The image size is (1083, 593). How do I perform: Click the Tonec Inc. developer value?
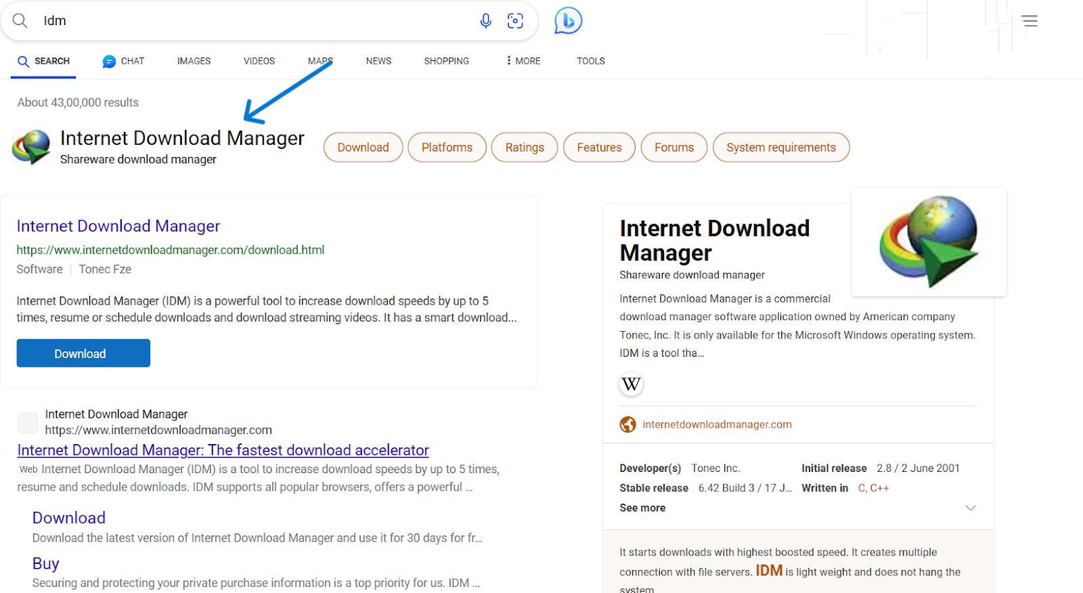[x=715, y=468]
